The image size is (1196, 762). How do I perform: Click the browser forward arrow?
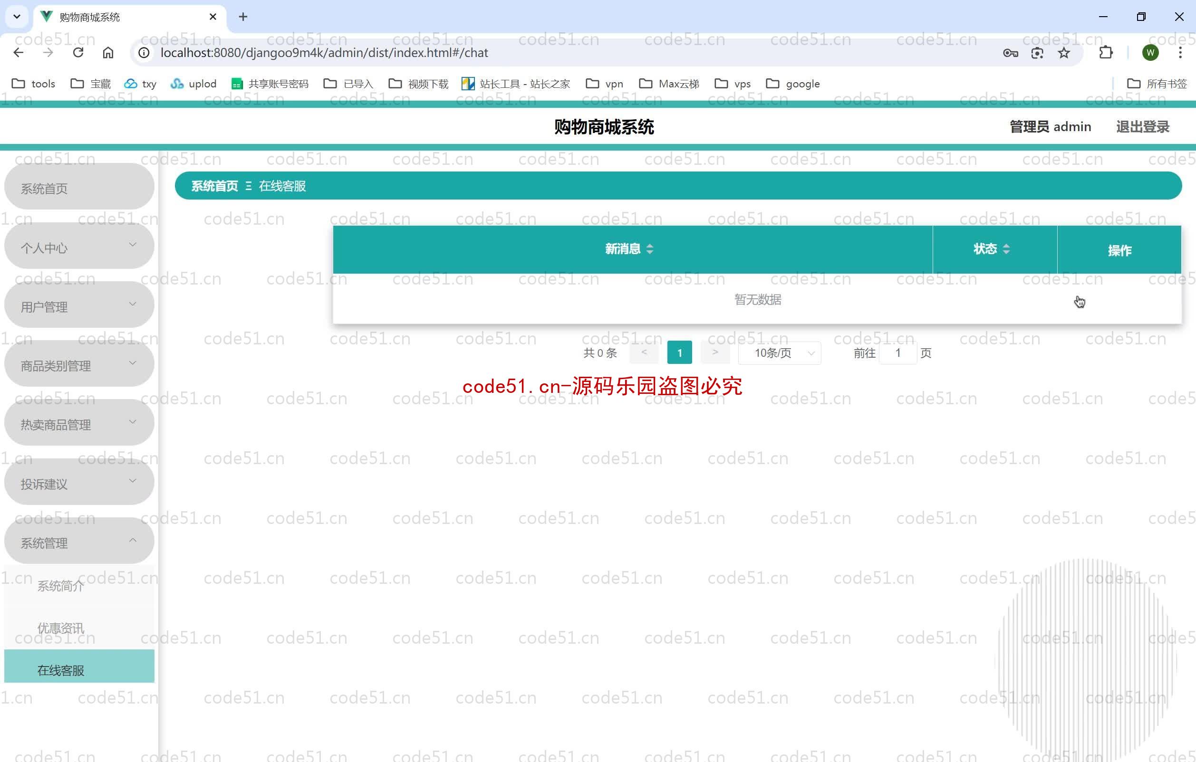tap(48, 53)
